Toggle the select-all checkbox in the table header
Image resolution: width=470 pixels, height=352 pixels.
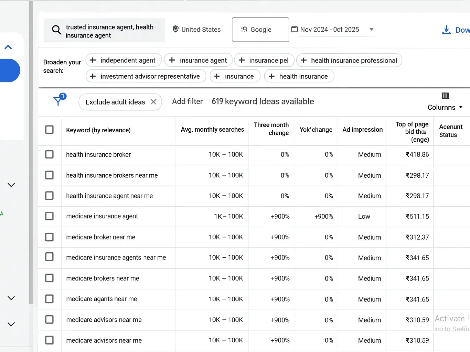click(x=49, y=130)
